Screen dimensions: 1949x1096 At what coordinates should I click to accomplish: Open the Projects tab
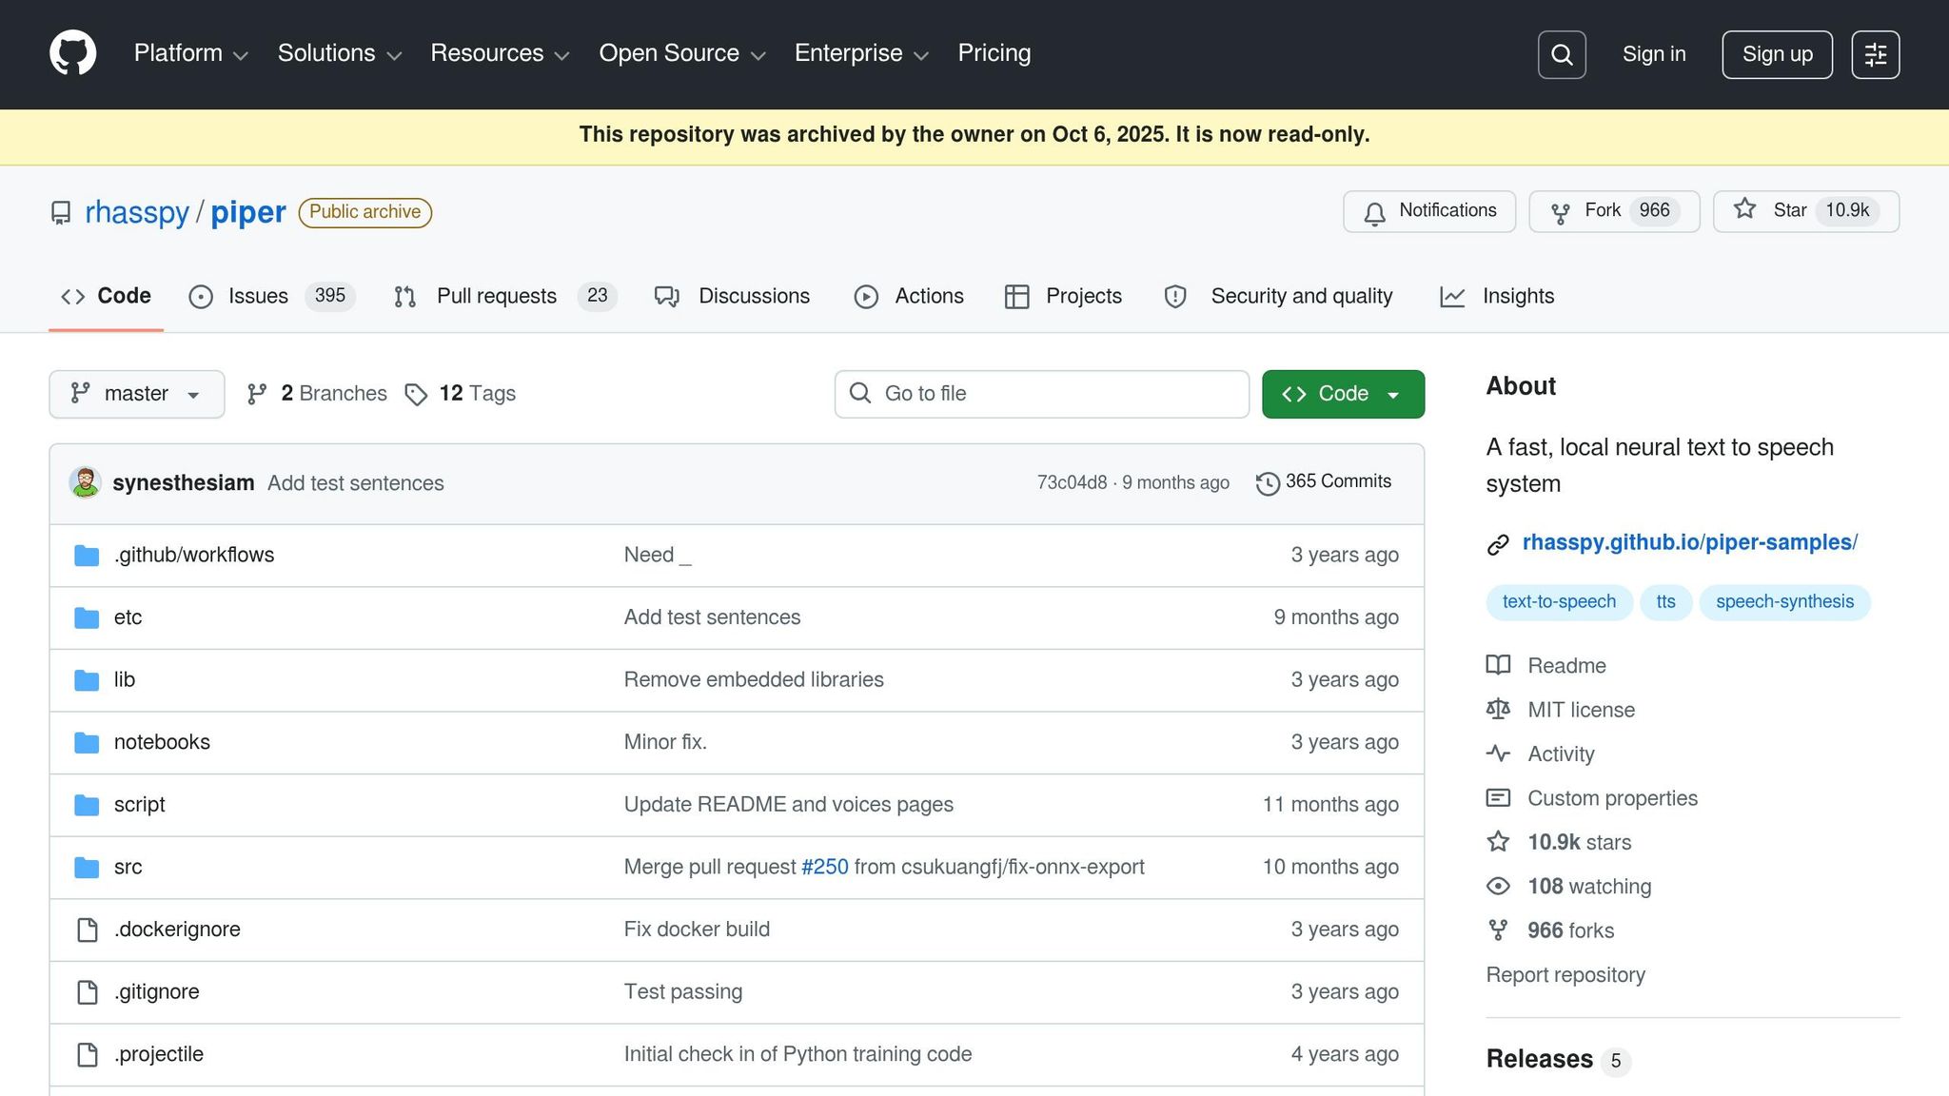[1063, 297]
